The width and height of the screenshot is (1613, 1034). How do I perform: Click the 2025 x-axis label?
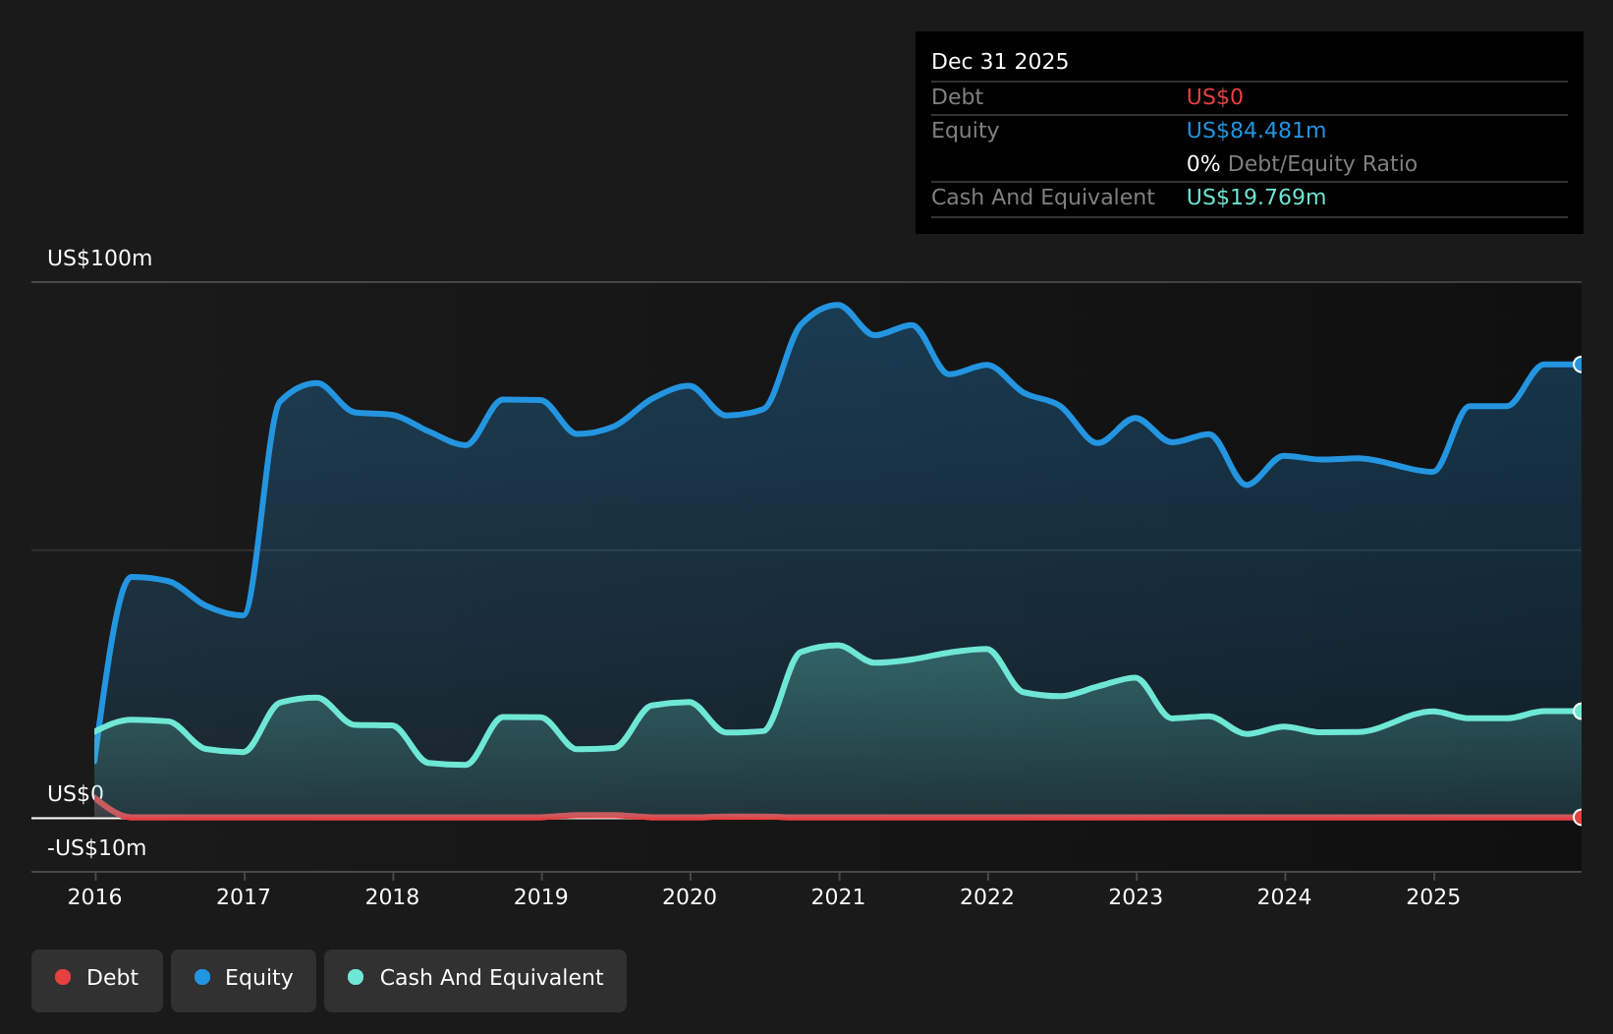[x=1433, y=896]
